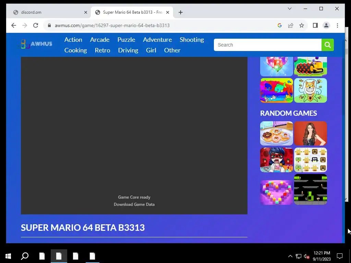Reload the page with the refresh icon

pyautogui.click(x=36, y=25)
